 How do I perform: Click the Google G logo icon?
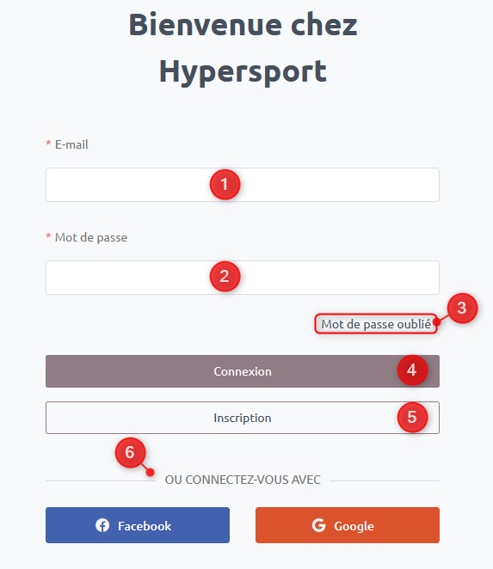tap(318, 525)
